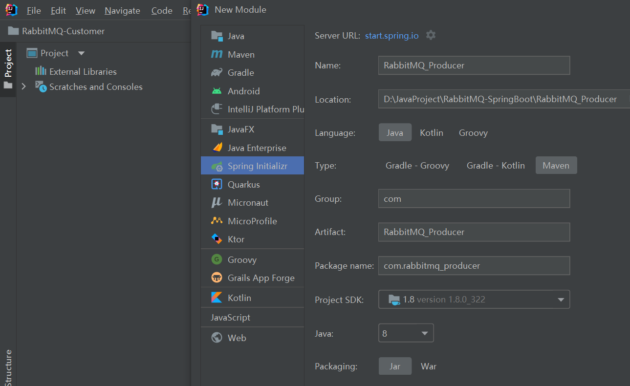This screenshot has width=630, height=386.
Task: Open the Structure tool window tab
Action: click(8, 367)
